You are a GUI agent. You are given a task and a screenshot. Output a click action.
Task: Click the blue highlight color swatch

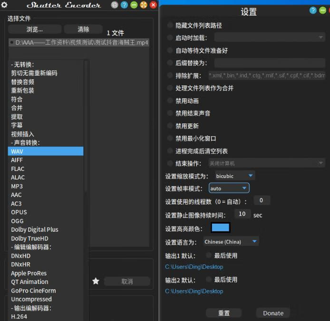click(221, 227)
